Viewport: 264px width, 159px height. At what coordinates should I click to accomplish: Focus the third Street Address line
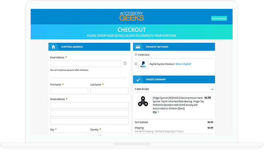[89, 121]
